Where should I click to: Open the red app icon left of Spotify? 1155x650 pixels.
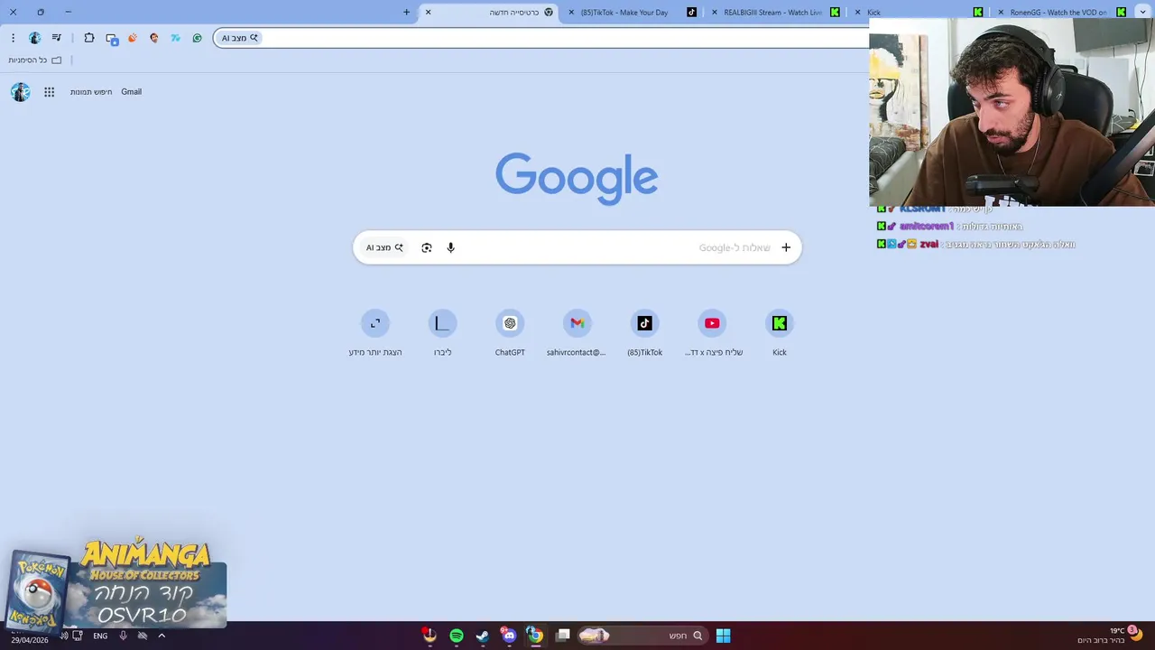430,636
